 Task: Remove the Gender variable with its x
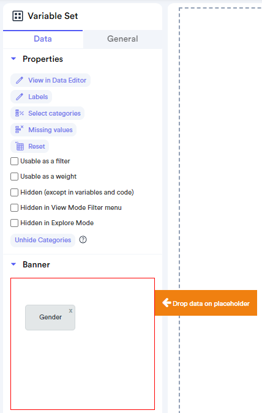[70, 311]
